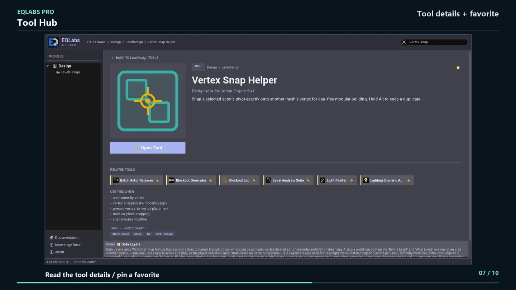Image resolution: width=516 pixels, height=290 pixels.
Task: Search by the place tag
Action: pyautogui.click(x=138, y=234)
